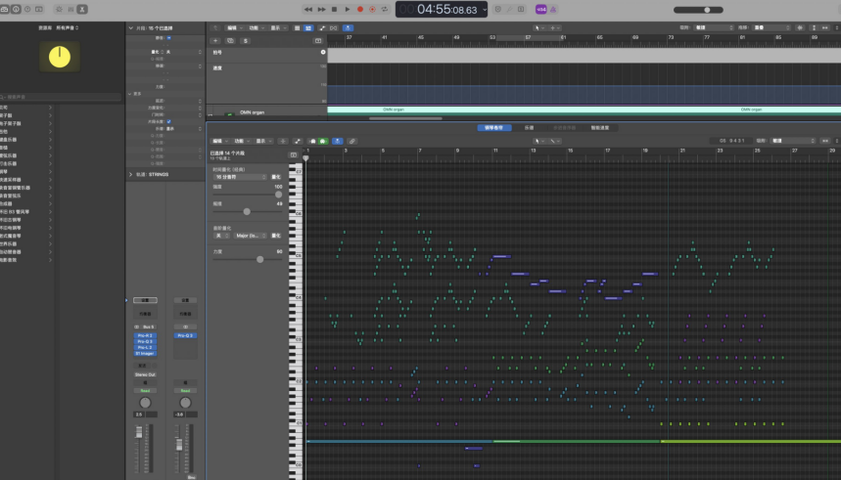The width and height of the screenshot is (841, 480).
Task: Open the 16th note time quantize dropdown
Action: pyautogui.click(x=239, y=176)
